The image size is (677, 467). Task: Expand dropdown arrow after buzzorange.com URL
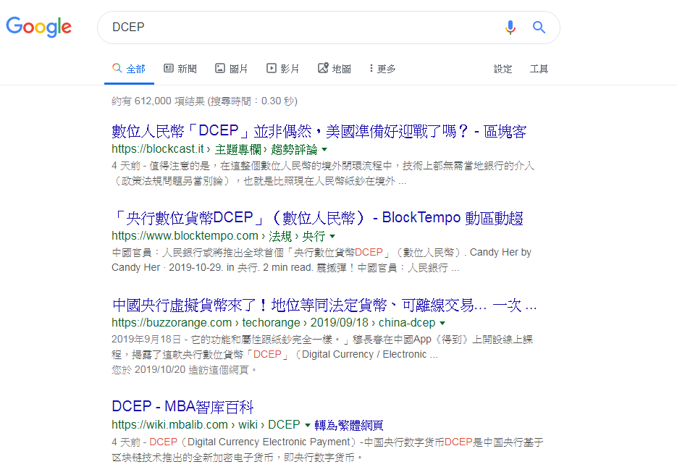point(442,323)
